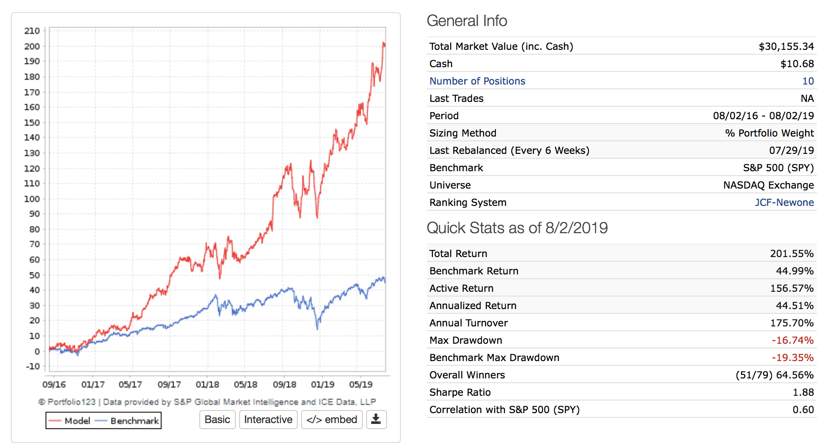832x443 pixels.
Task: Open the </> embed code option
Action: pyautogui.click(x=331, y=419)
